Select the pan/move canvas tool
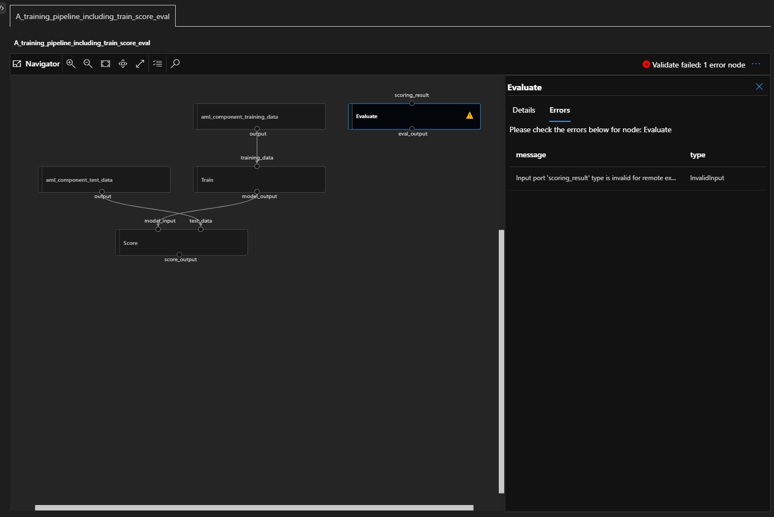 (x=123, y=64)
